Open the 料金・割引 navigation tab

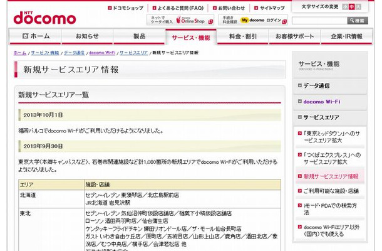pos(243,36)
